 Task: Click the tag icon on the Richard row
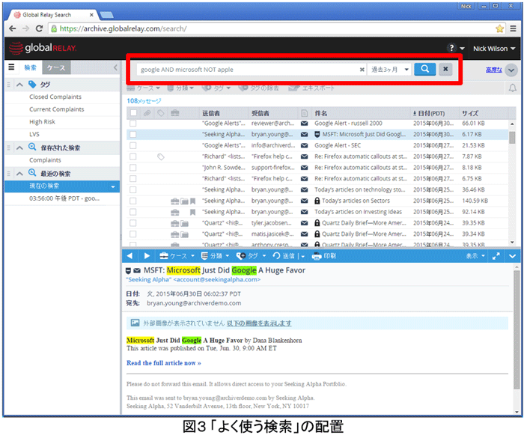(x=161, y=156)
